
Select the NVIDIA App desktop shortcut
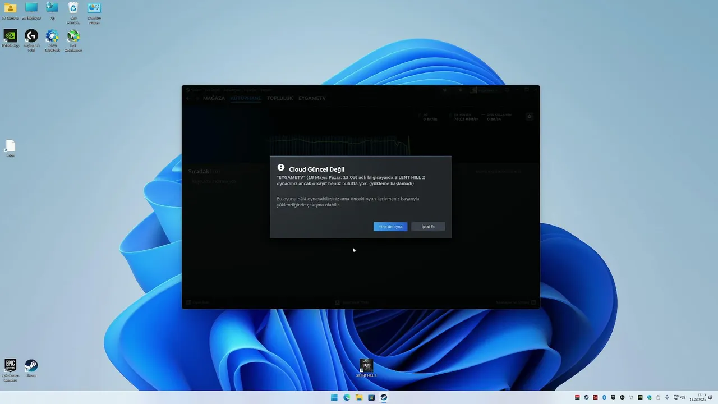(x=10, y=38)
